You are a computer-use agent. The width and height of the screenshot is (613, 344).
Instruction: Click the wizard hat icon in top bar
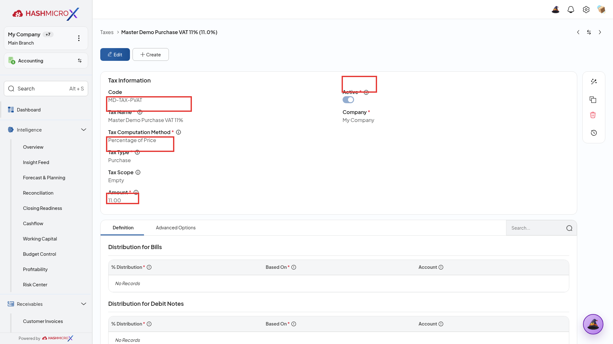pos(556,10)
